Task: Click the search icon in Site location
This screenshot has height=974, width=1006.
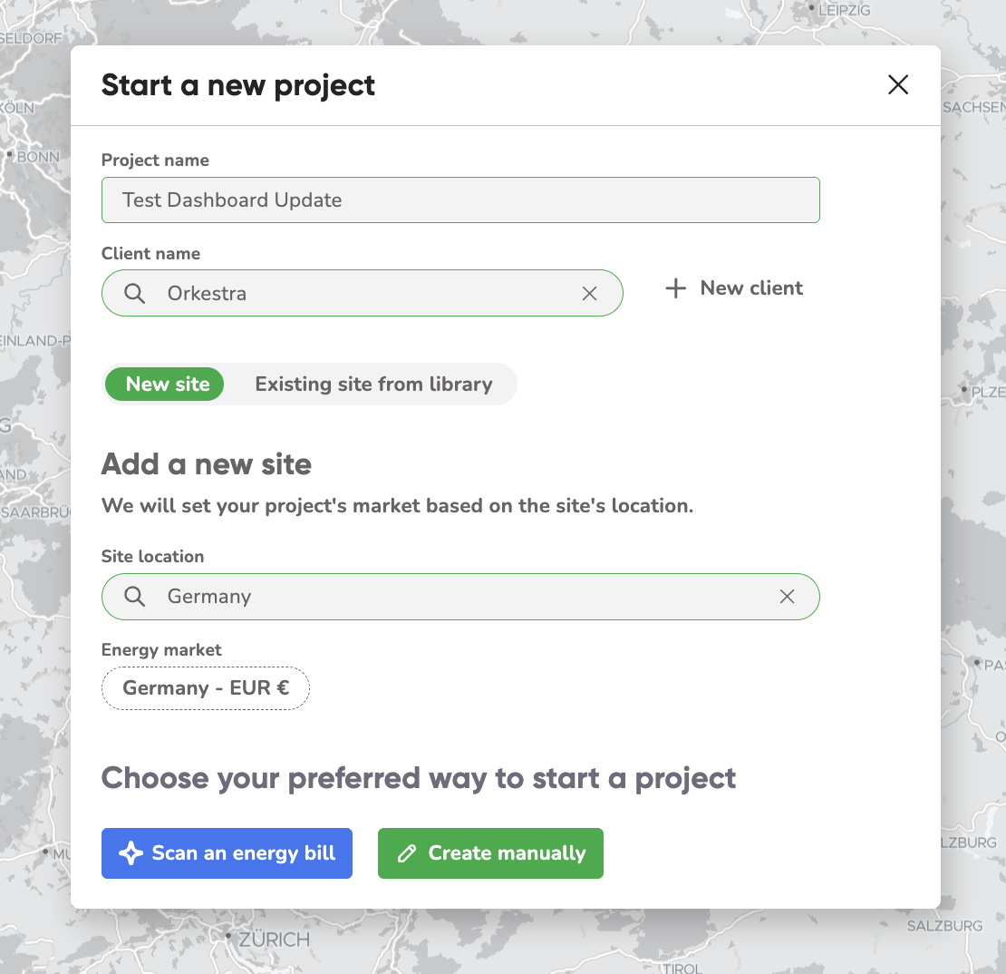Action: pos(135,597)
